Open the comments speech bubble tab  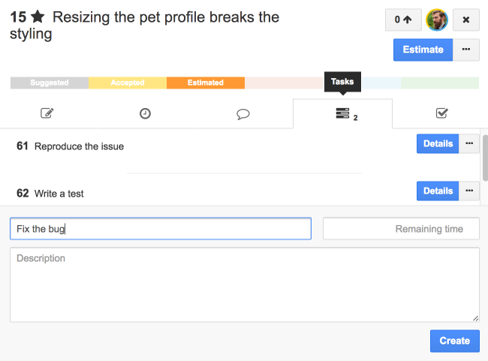pyautogui.click(x=242, y=113)
